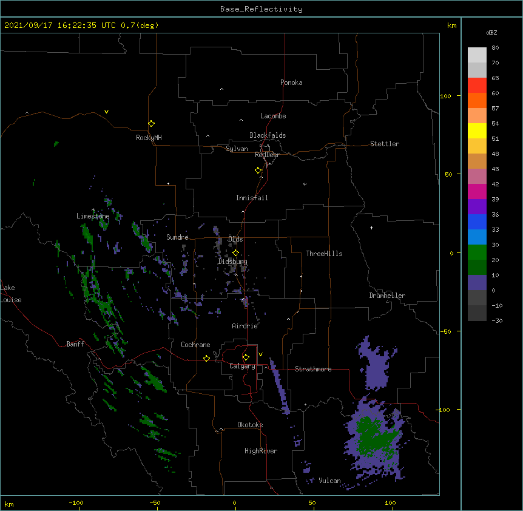
Task: Click the bright green 30-20 dBZ swatch
Action: (477, 252)
